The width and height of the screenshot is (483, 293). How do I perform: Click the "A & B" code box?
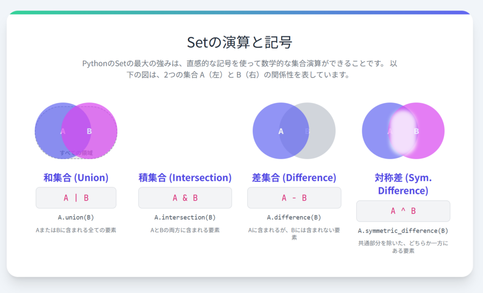(185, 198)
